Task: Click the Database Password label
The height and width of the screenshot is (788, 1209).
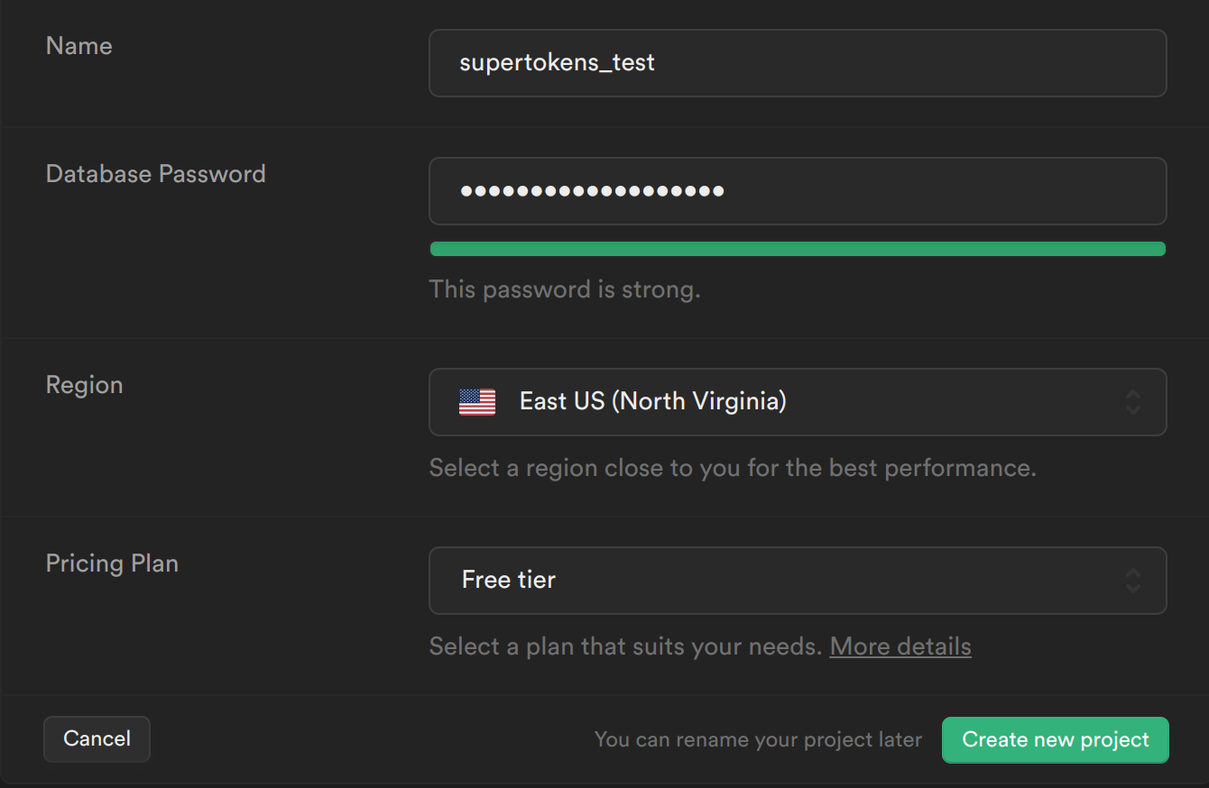Action: click(x=156, y=174)
